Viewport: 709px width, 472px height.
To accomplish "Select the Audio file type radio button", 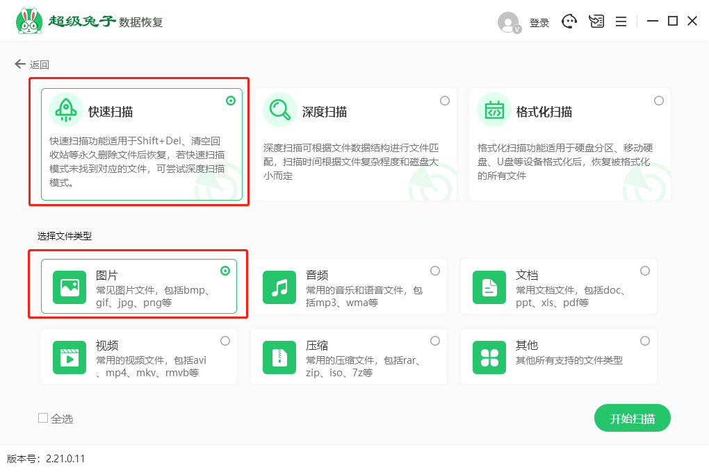I will [435, 271].
